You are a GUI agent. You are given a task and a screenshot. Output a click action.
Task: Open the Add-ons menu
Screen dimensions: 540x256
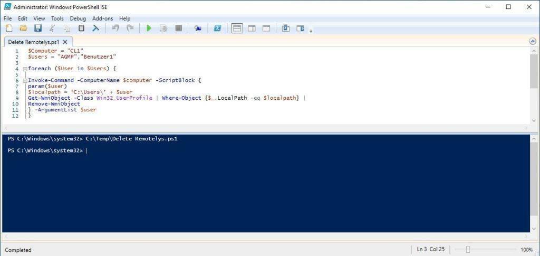(x=102, y=18)
